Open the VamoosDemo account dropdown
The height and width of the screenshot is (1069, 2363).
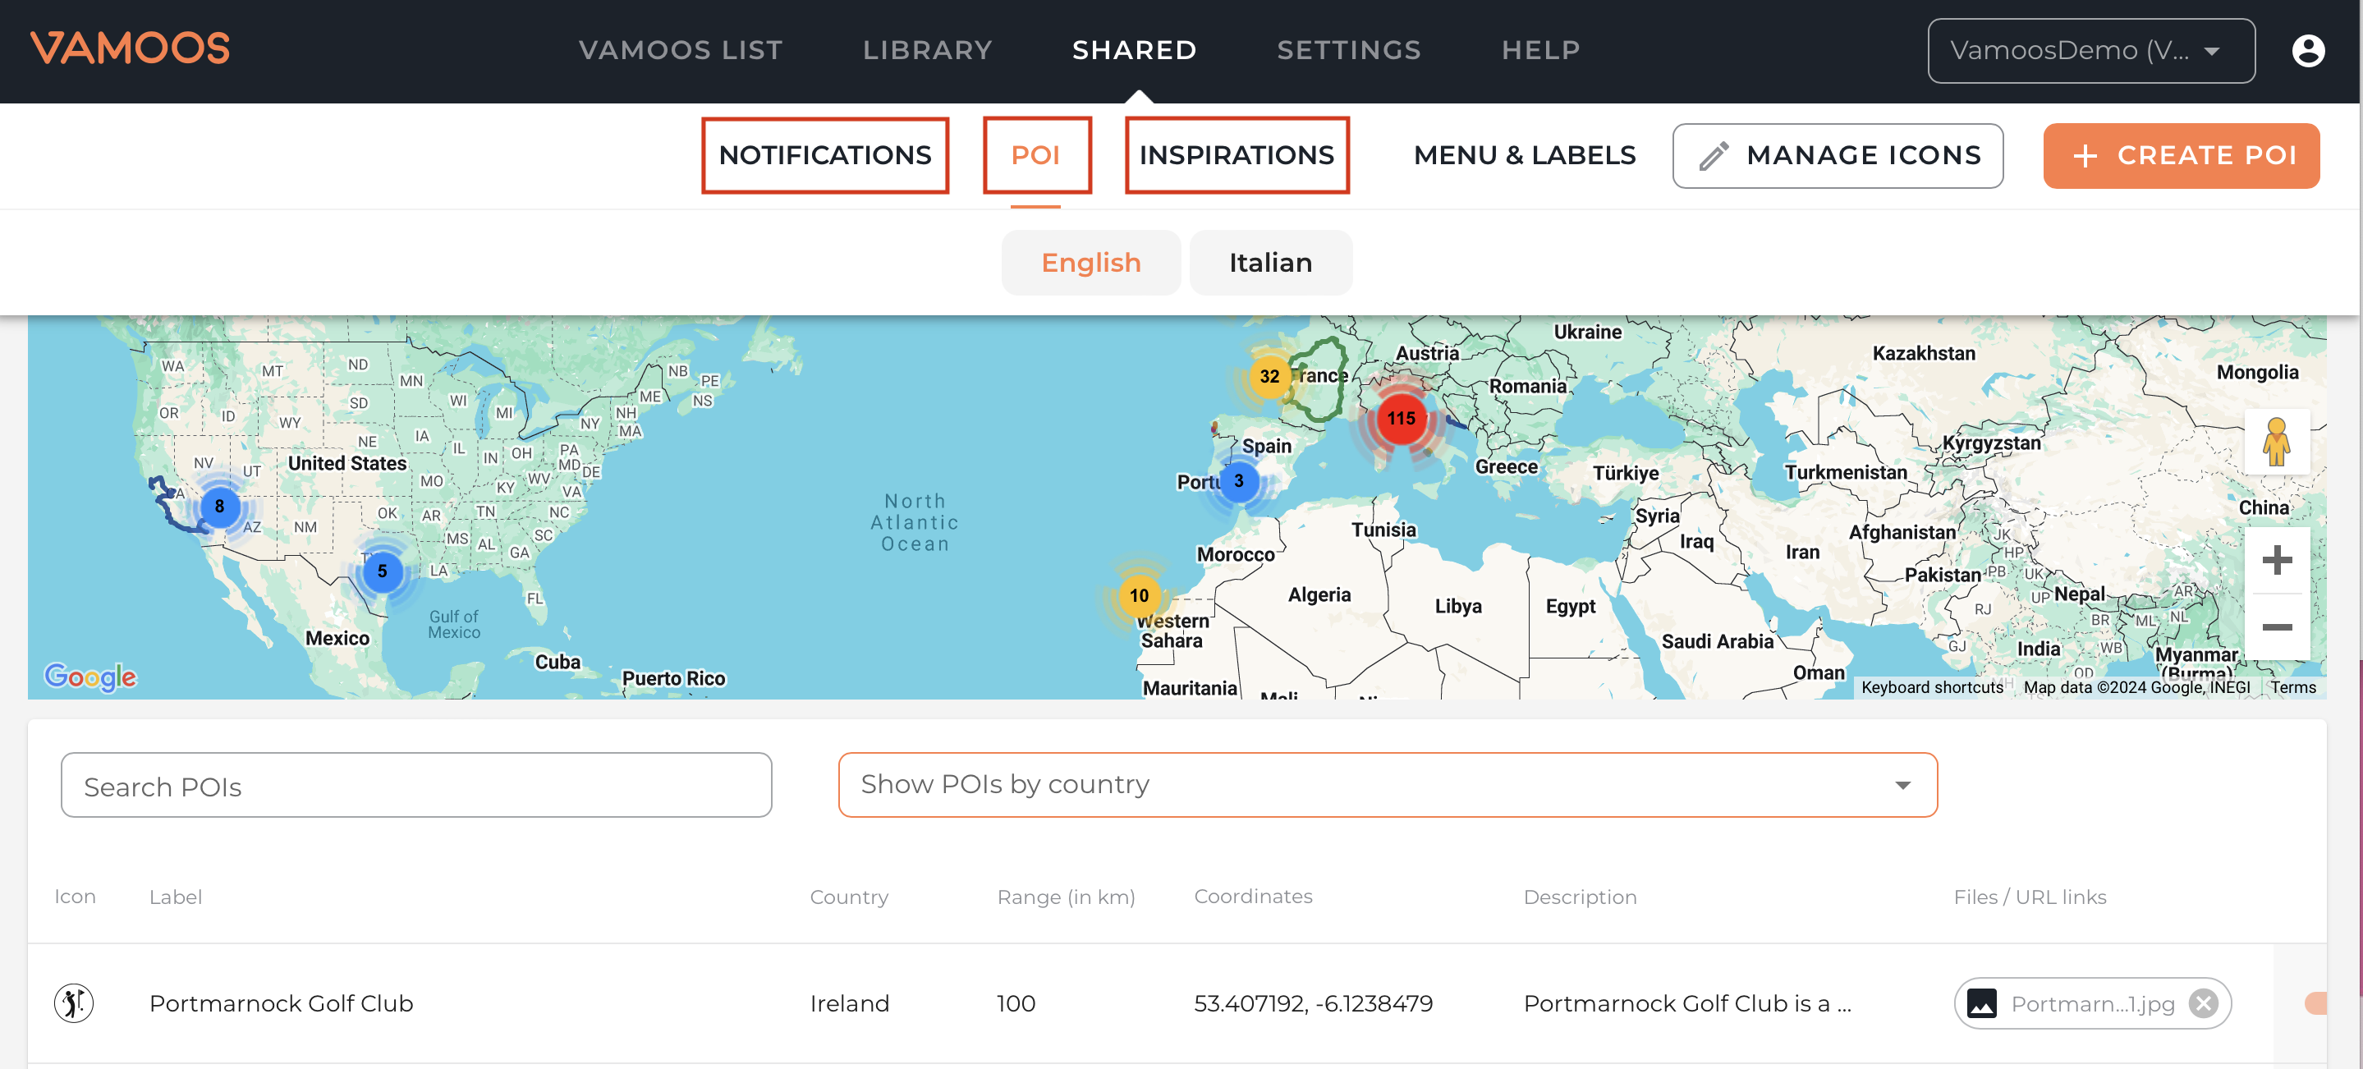point(2090,50)
